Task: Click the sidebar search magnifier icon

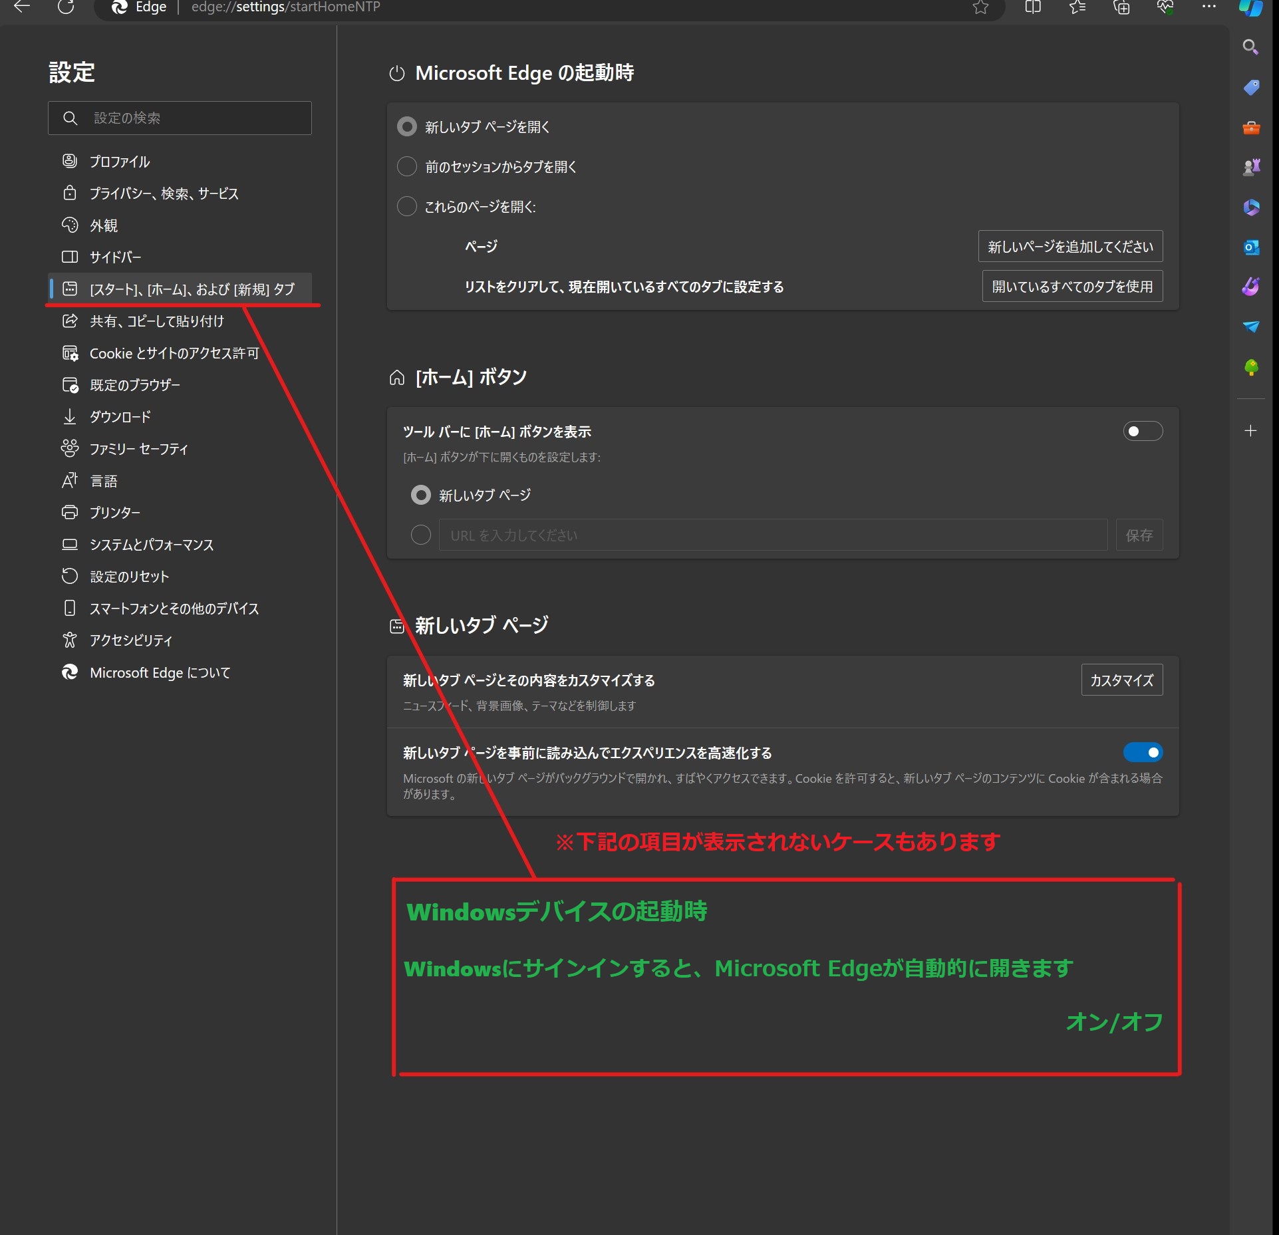Action: (1250, 47)
